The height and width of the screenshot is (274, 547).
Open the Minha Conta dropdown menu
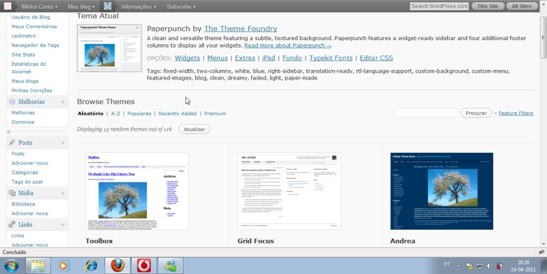pyautogui.click(x=39, y=6)
